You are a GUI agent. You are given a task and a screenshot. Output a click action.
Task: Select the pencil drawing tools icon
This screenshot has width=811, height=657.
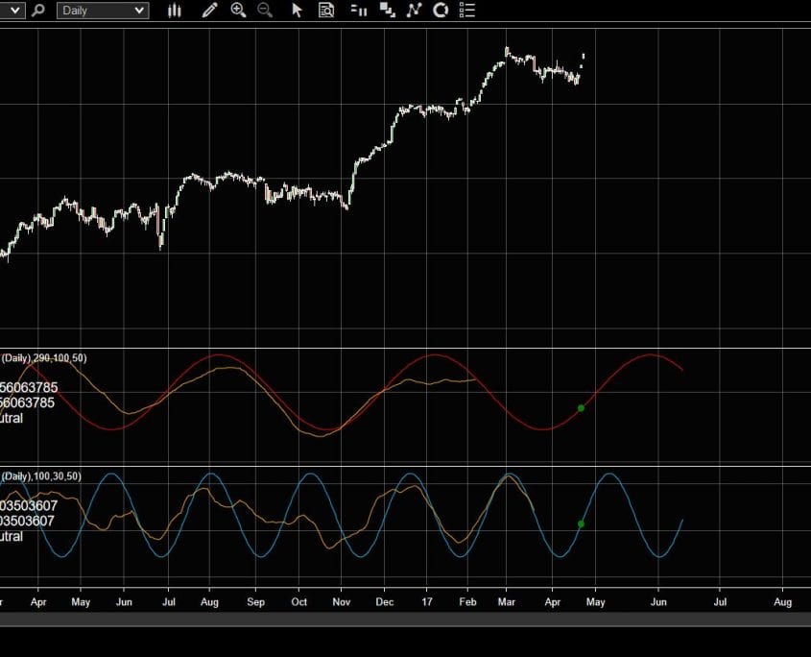(209, 11)
